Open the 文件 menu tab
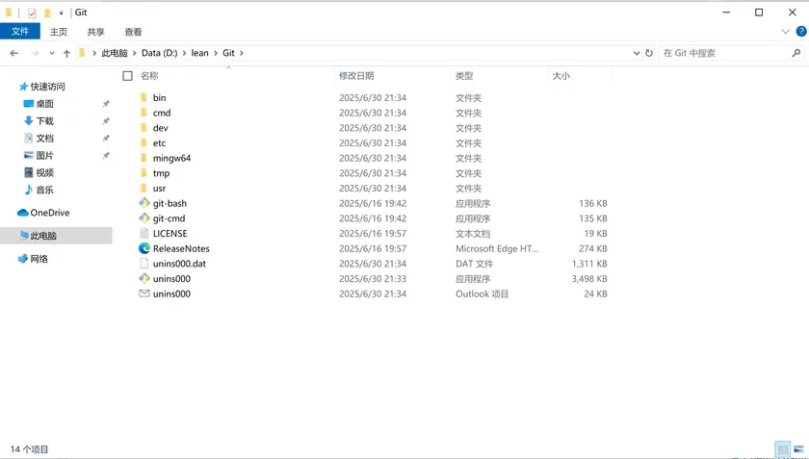The height and width of the screenshot is (459, 809). (19, 32)
